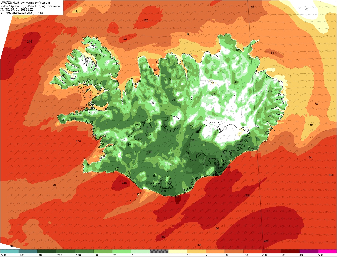Click the -184 value on the map
This screenshot has height=257, width=337.
tap(164, 126)
